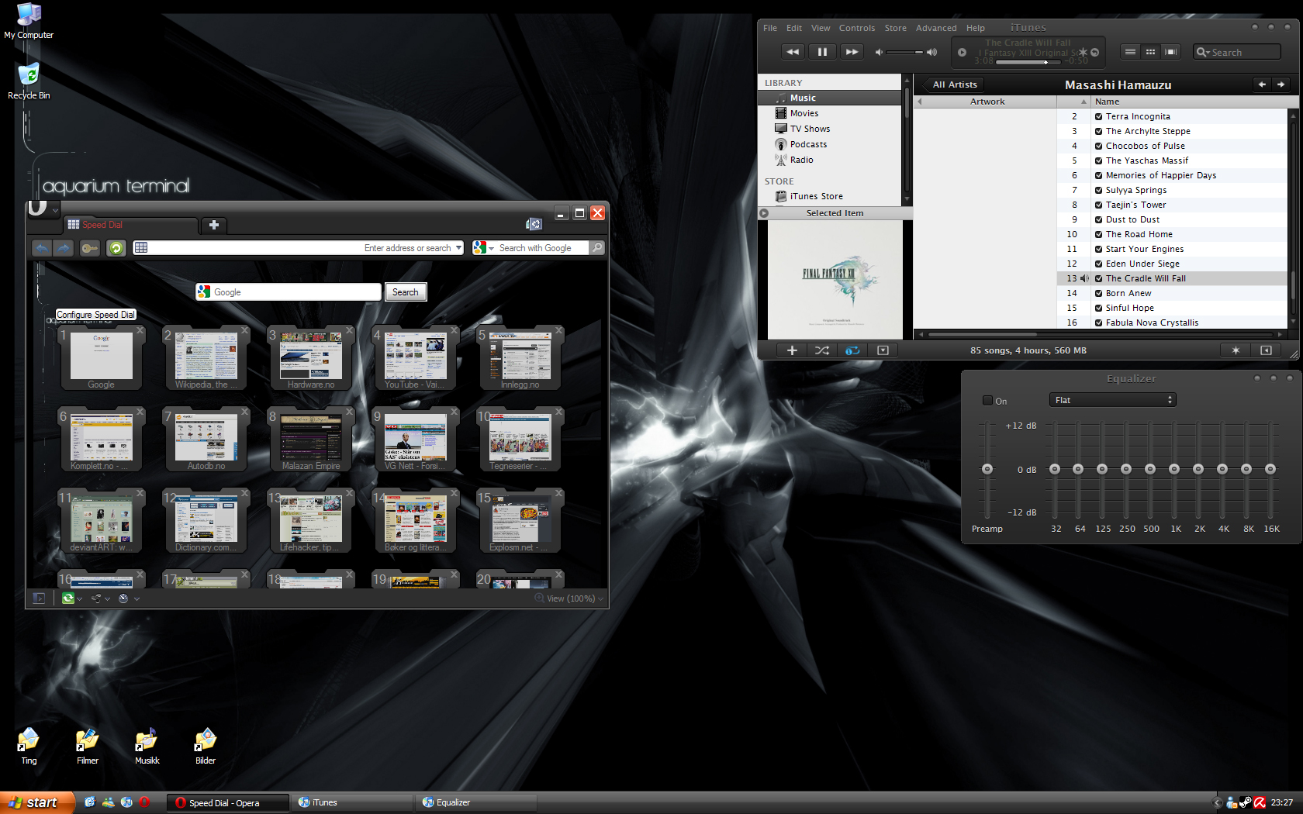The height and width of the screenshot is (814, 1303).
Task: Open iTunes Store menu
Action: click(895, 28)
